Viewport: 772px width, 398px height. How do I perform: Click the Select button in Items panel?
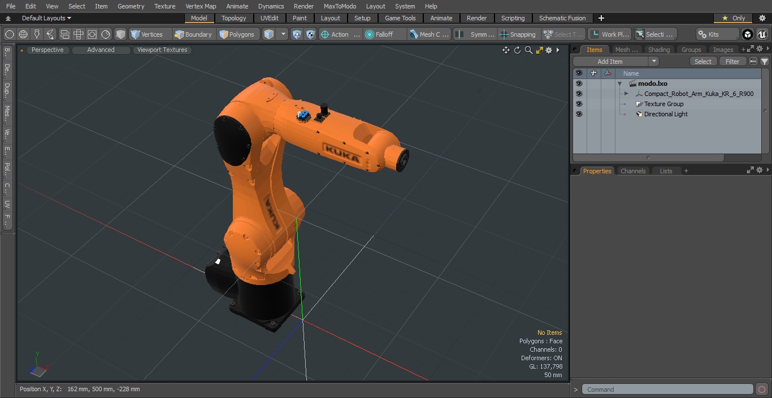click(703, 62)
